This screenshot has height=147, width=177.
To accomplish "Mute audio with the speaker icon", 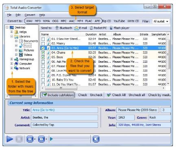I will 96,139.
